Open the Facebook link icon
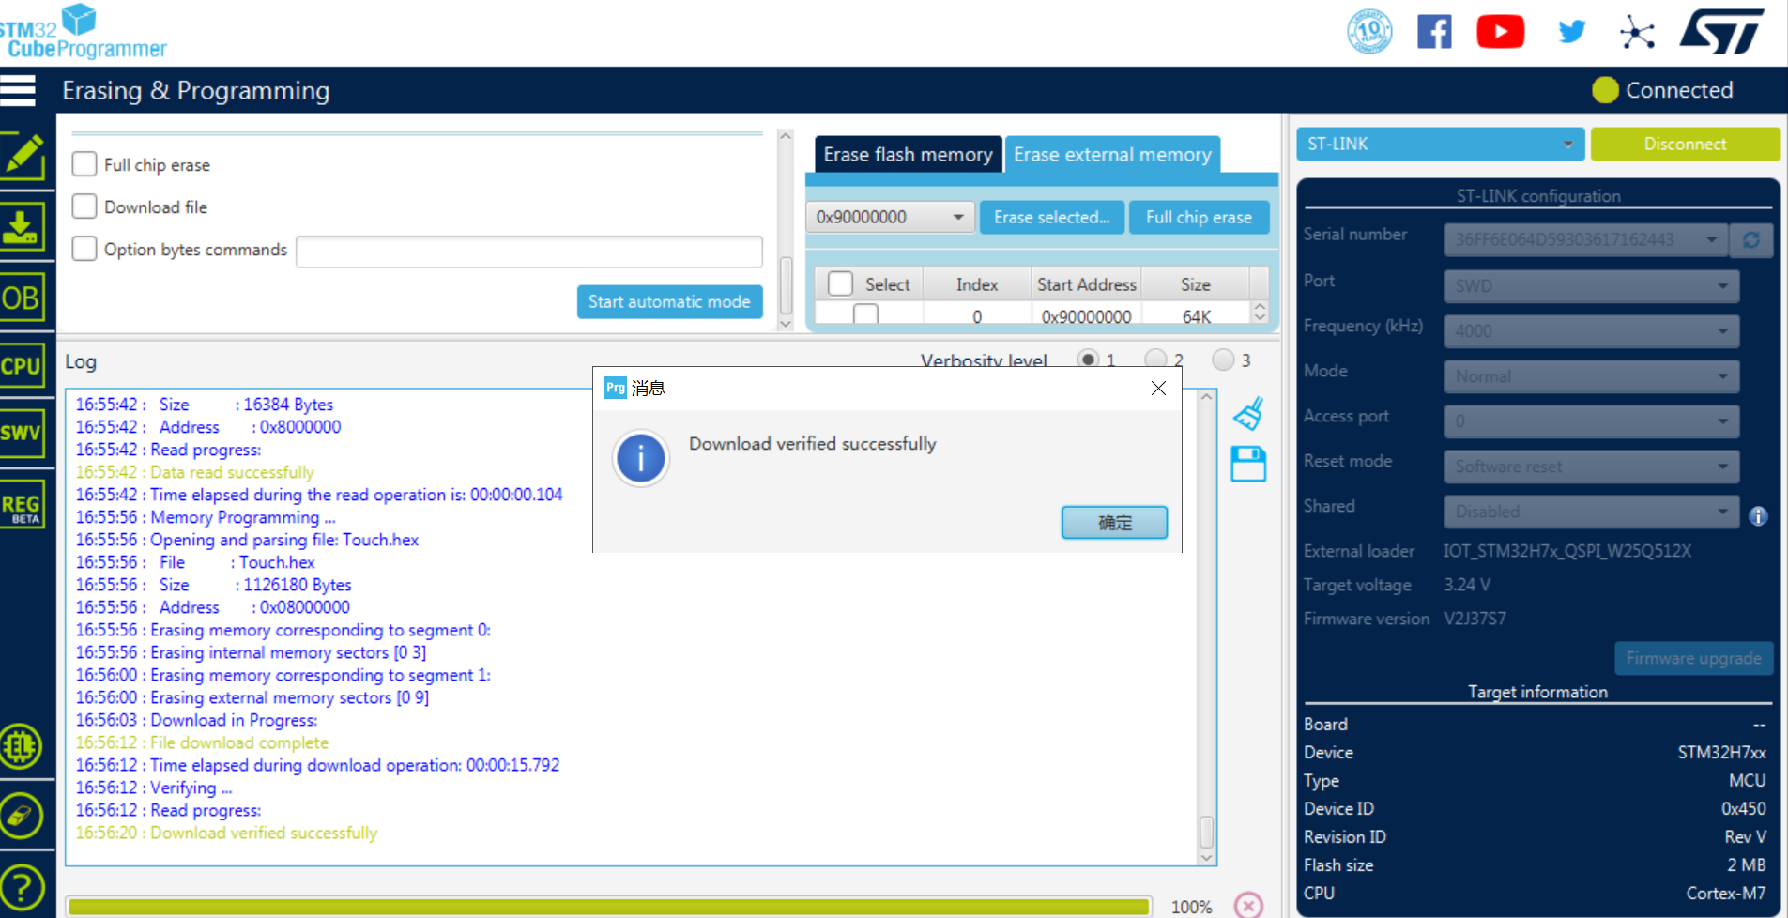The height and width of the screenshot is (918, 1788). 1434,32
